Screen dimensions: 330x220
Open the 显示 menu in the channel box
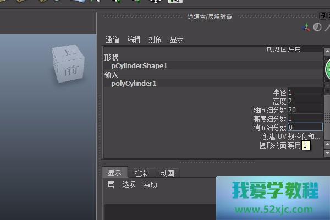point(177,40)
